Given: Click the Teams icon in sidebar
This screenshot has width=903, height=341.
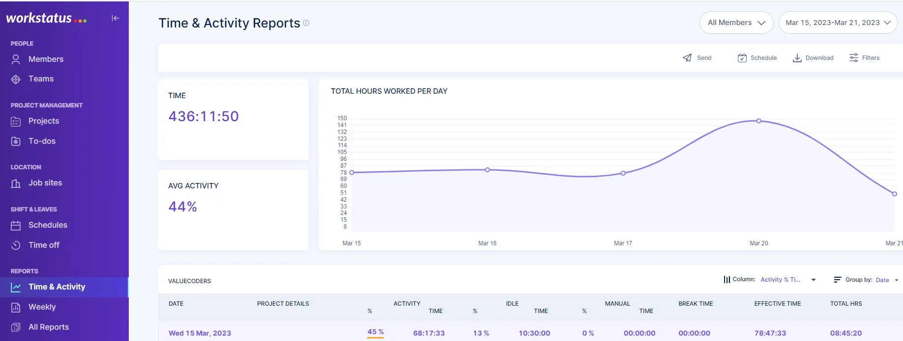Looking at the screenshot, I should pyautogui.click(x=16, y=79).
